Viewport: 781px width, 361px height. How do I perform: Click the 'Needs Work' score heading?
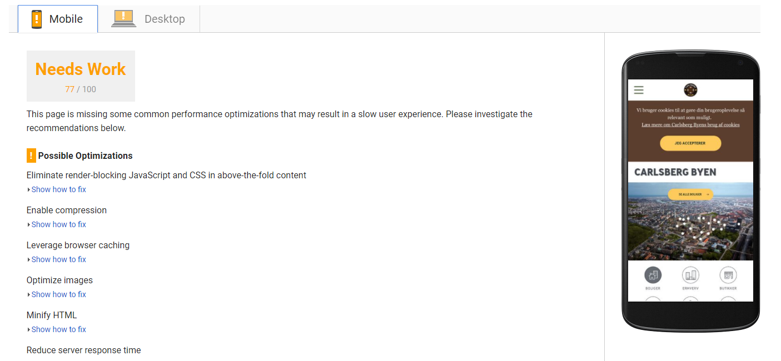coord(81,69)
